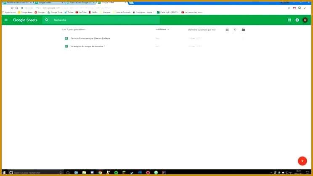Viewport: 313px width, 176px height.
Task: Open the Gmail extension icon
Action: coord(294,8)
